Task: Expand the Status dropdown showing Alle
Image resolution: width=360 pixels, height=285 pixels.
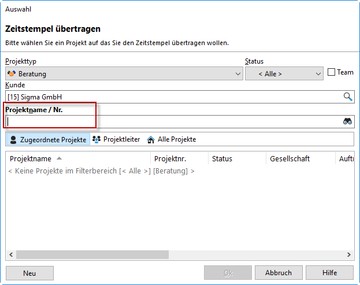Action: click(x=284, y=74)
